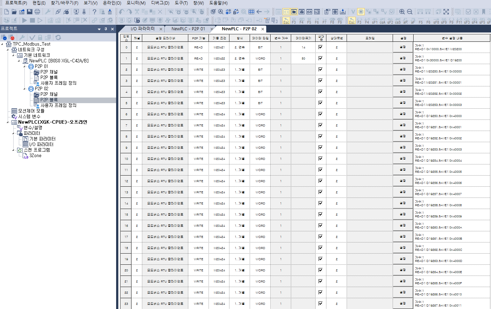The height and width of the screenshot is (309, 491).
Task: Click the Zoom In magnifier icon
Action: [402, 12]
